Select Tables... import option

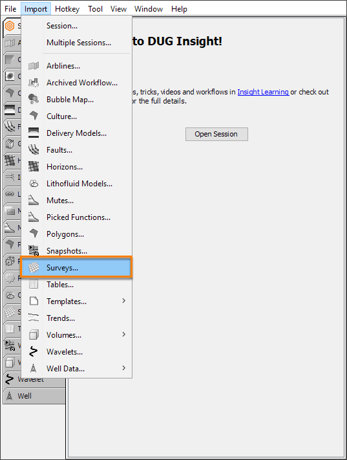[76, 285]
